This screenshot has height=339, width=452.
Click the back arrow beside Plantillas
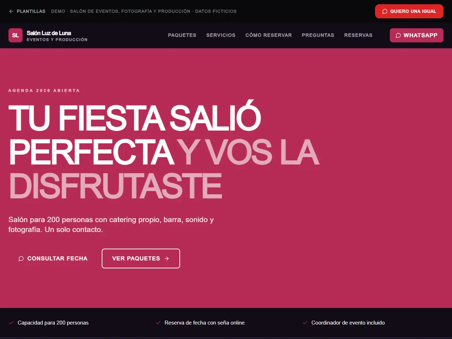tap(11, 11)
